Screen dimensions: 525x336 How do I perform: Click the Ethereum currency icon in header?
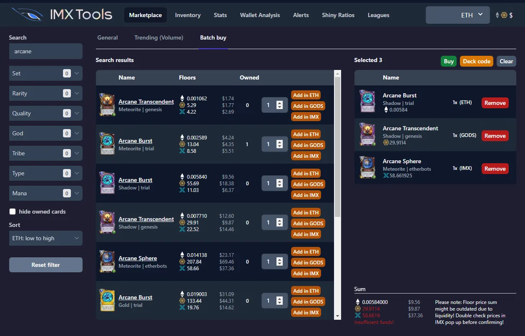pos(497,15)
